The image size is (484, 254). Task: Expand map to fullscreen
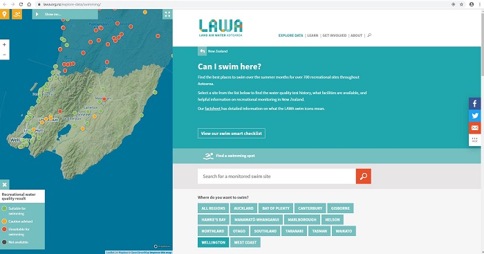coord(167,15)
